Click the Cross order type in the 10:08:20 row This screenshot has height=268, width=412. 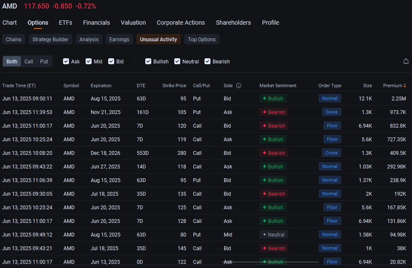[331, 153]
